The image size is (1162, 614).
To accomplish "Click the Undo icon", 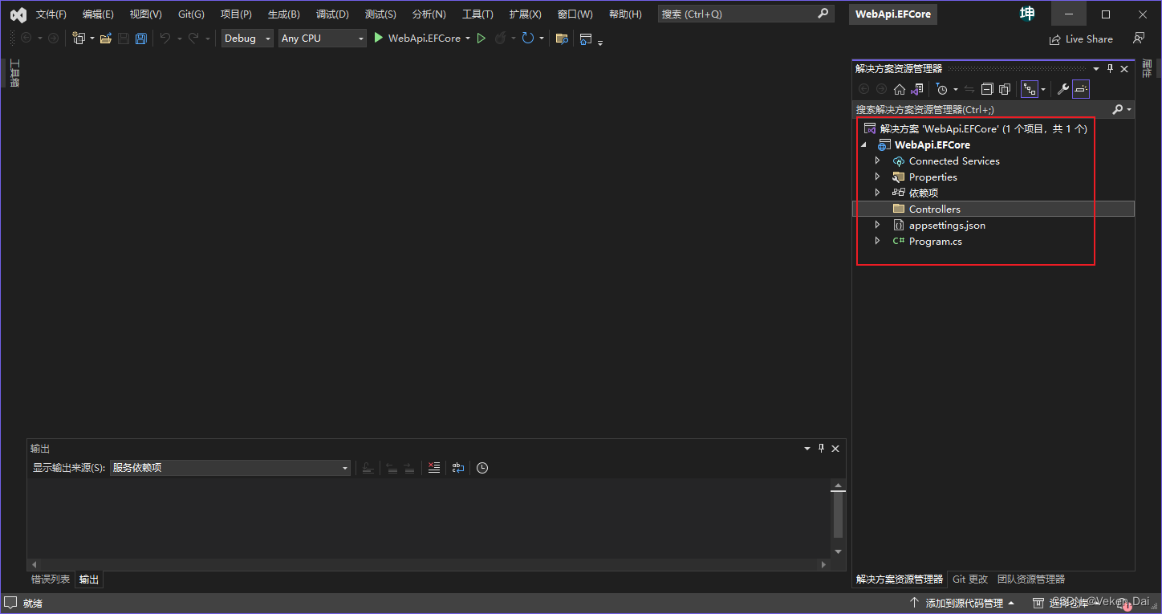I will 166,38.
